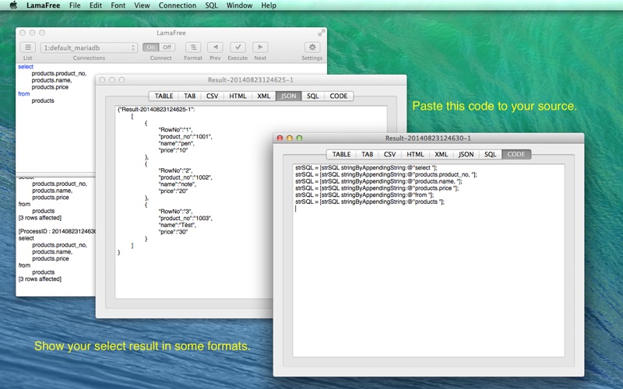
Task: Select TAB tab in Result-20140823124630-1 window
Action: click(x=367, y=154)
